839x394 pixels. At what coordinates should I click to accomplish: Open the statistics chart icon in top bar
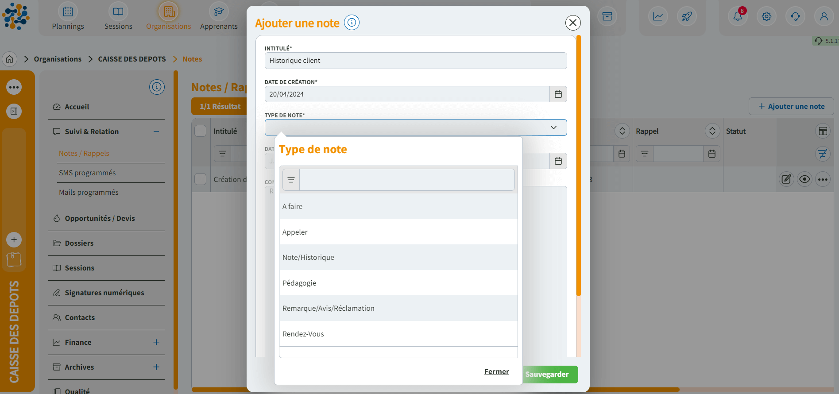[x=658, y=17]
